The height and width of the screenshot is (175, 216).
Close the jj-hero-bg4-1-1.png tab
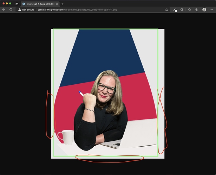coord(57,3)
